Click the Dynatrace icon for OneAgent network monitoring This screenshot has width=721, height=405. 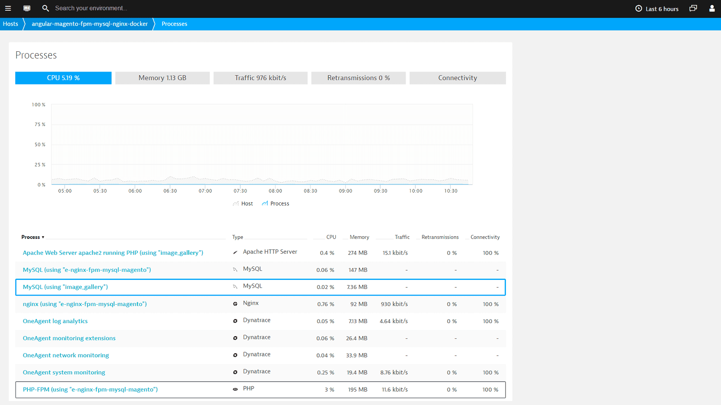[x=235, y=355]
